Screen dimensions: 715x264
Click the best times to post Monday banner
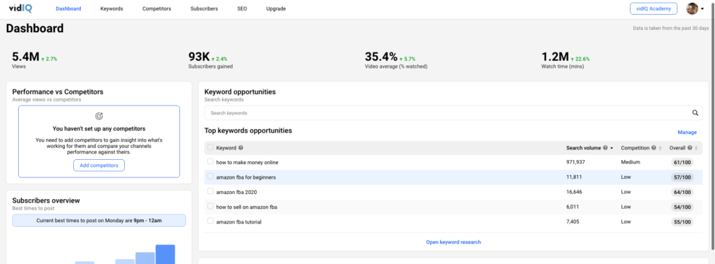[x=99, y=221]
